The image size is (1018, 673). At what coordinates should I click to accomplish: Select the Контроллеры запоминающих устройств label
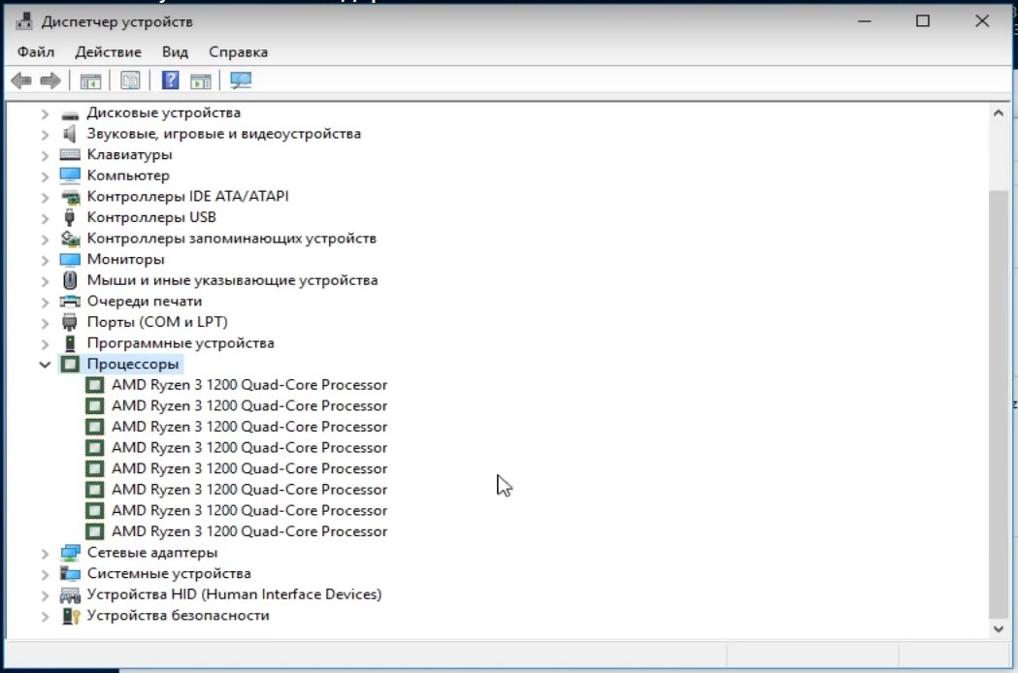click(232, 239)
